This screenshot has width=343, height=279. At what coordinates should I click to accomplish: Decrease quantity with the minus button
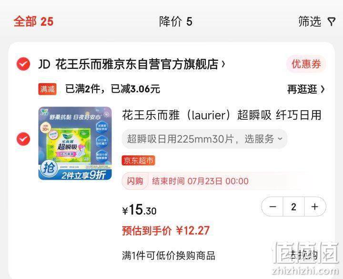(x=272, y=207)
